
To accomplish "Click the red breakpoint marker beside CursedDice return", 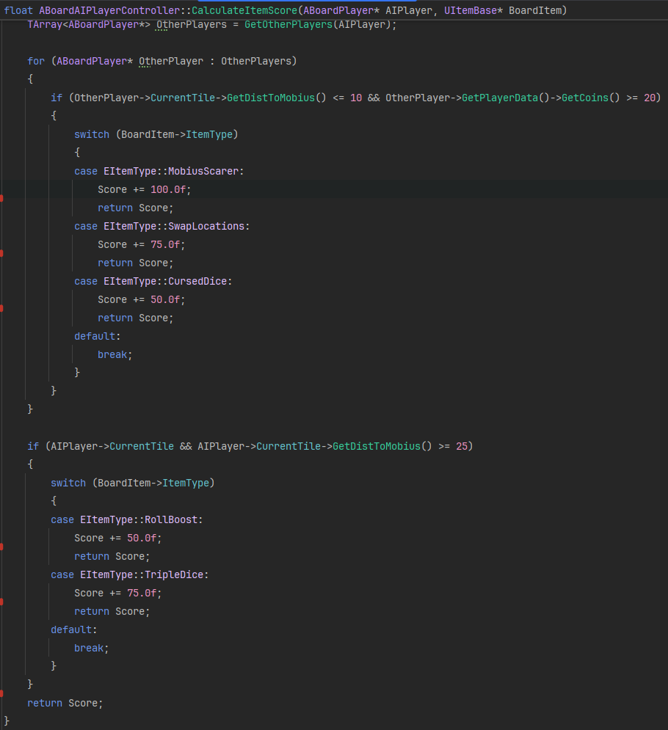I will (1, 309).
